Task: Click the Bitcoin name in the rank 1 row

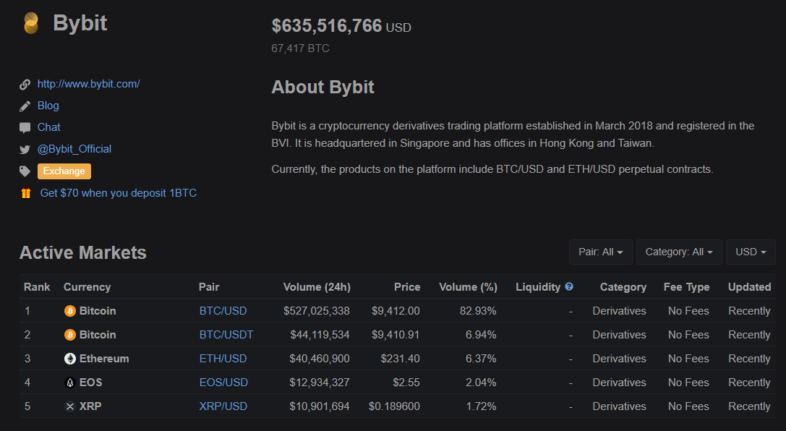Action: [x=98, y=311]
